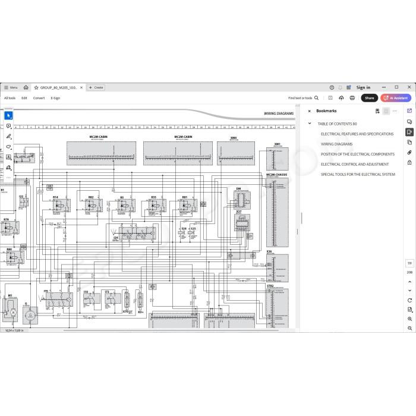Open the Attachments paperclip icon
This screenshot has width=416, height=416.
(409, 152)
